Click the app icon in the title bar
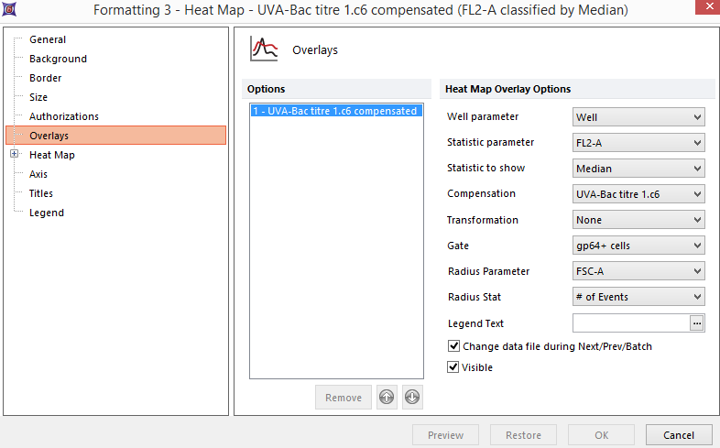Image resolution: width=720 pixels, height=448 pixels. [11, 10]
